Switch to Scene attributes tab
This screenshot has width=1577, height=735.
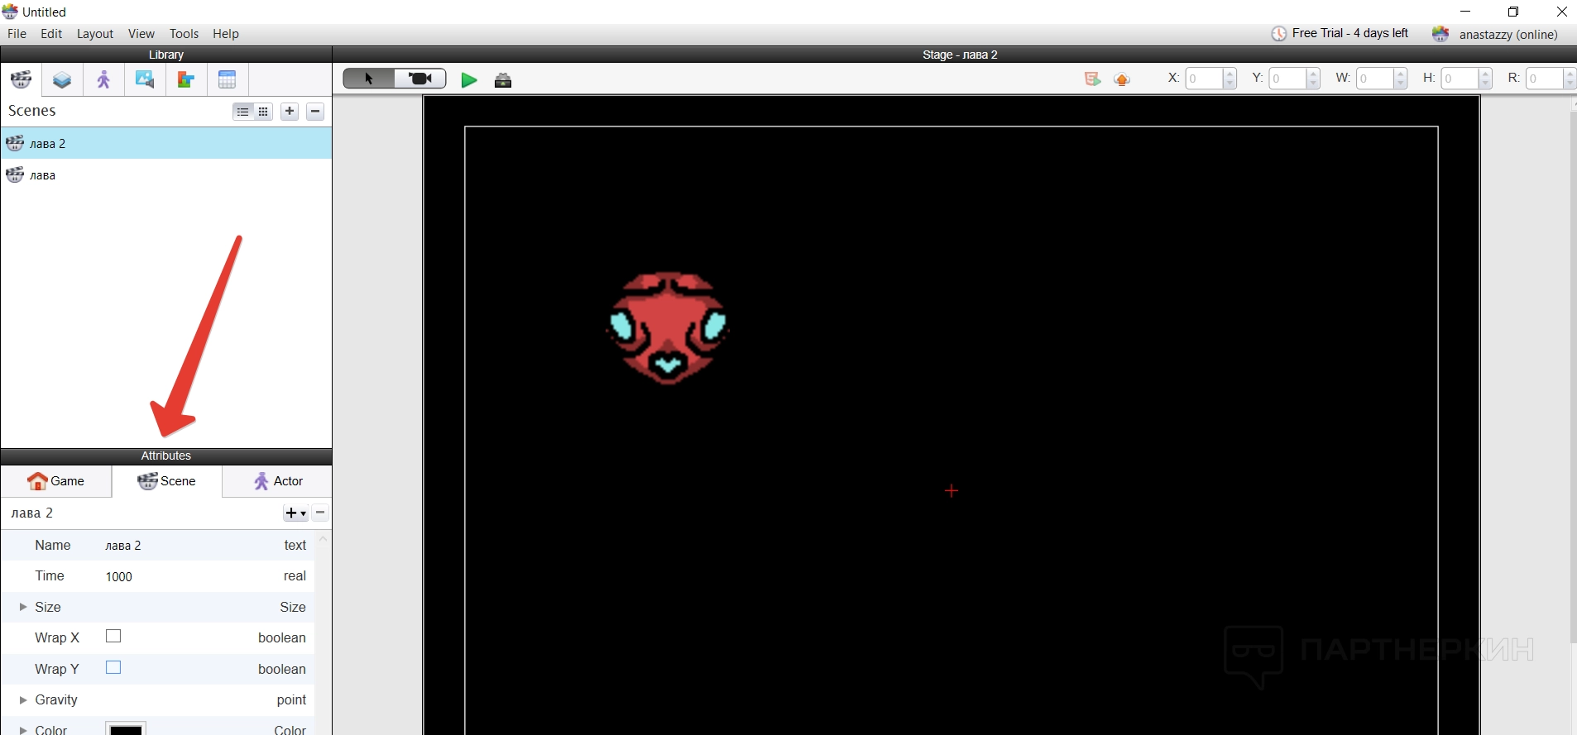tap(167, 481)
